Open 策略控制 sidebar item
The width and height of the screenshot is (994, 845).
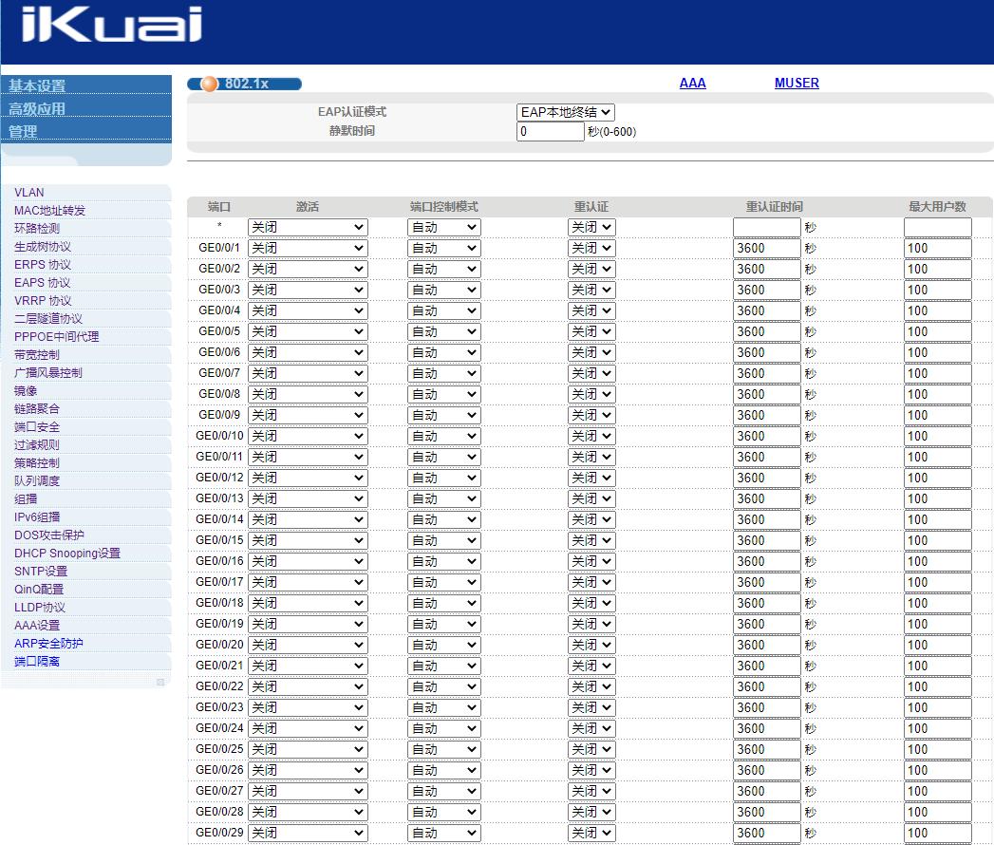point(37,462)
